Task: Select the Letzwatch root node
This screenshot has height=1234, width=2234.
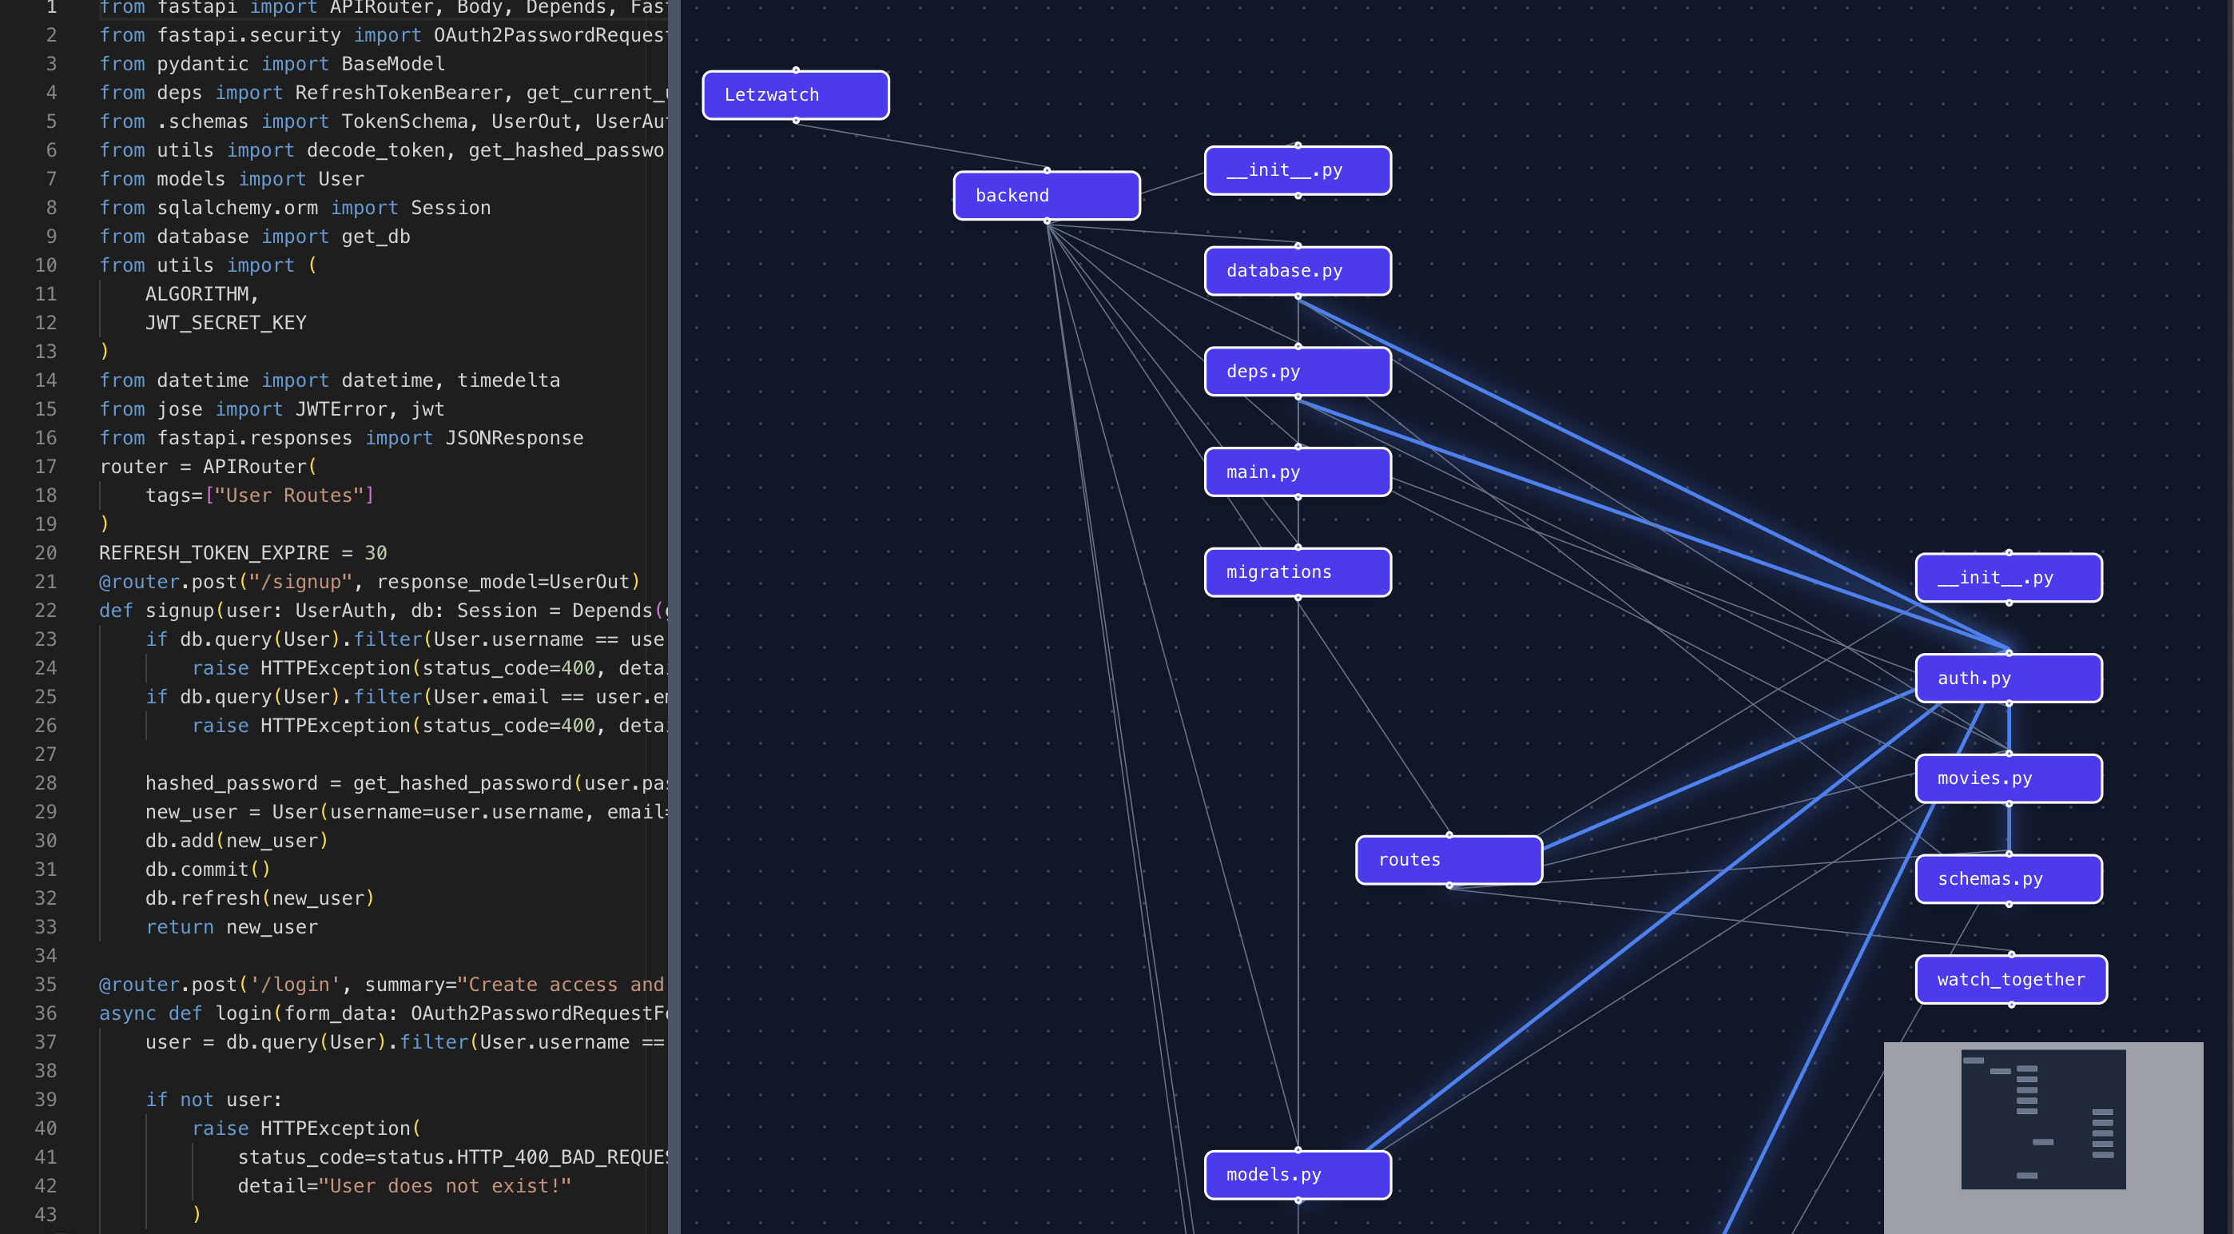Action: (x=795, y=95)
